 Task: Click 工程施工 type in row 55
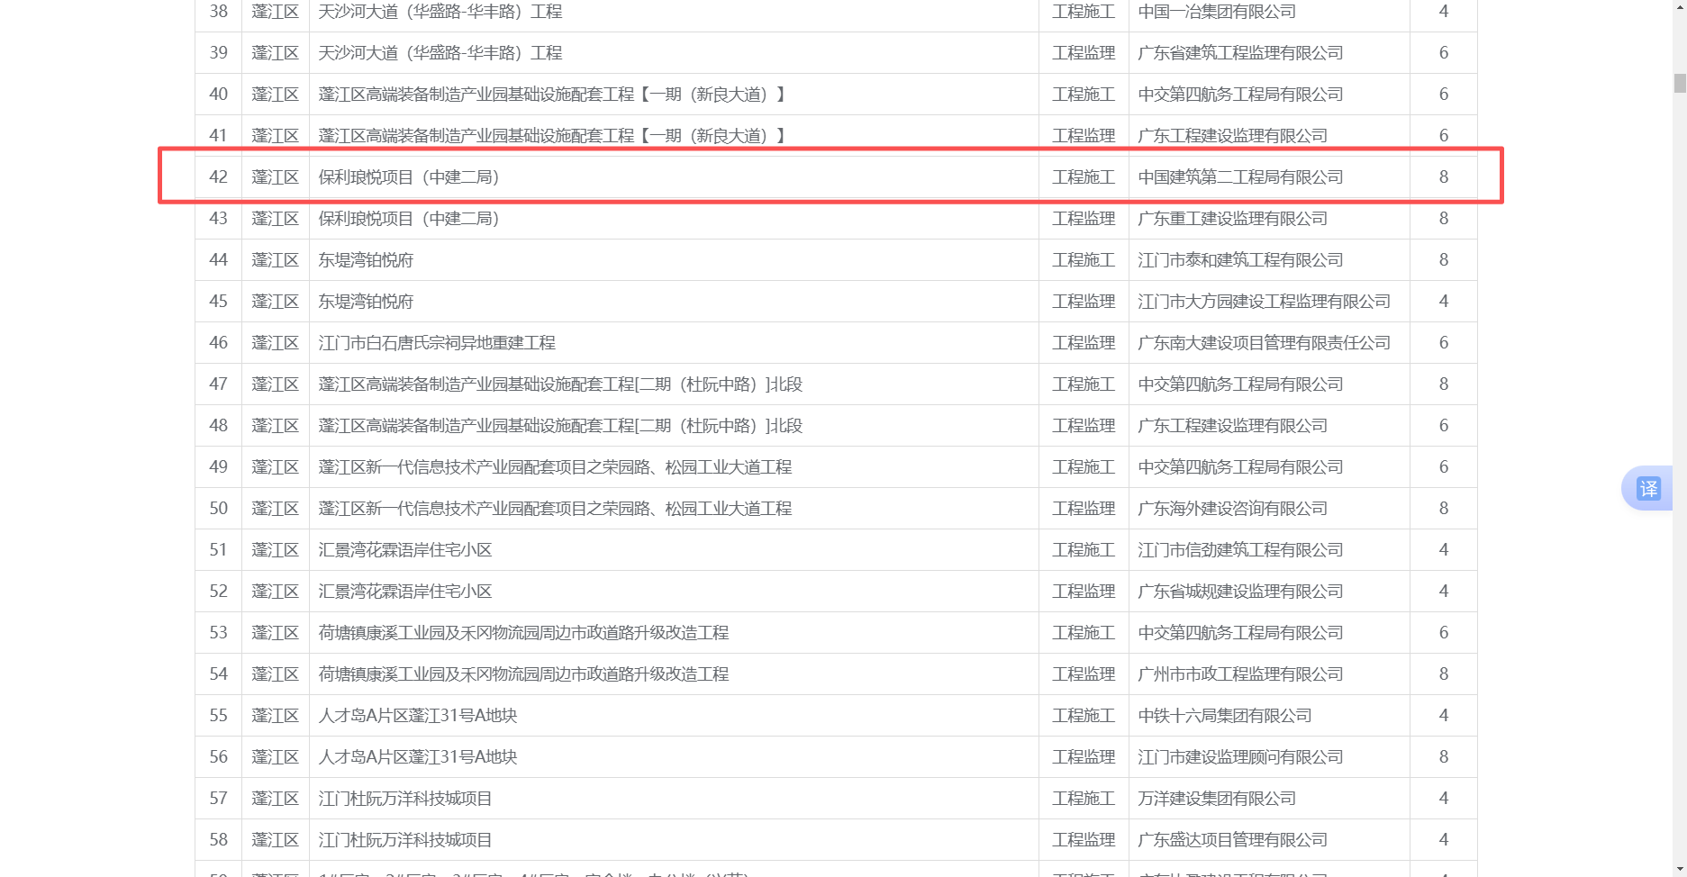(x=1084, y=716)
